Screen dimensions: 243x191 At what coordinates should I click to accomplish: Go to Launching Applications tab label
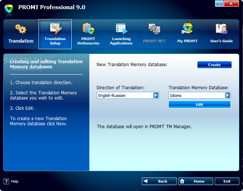[121, 41]
